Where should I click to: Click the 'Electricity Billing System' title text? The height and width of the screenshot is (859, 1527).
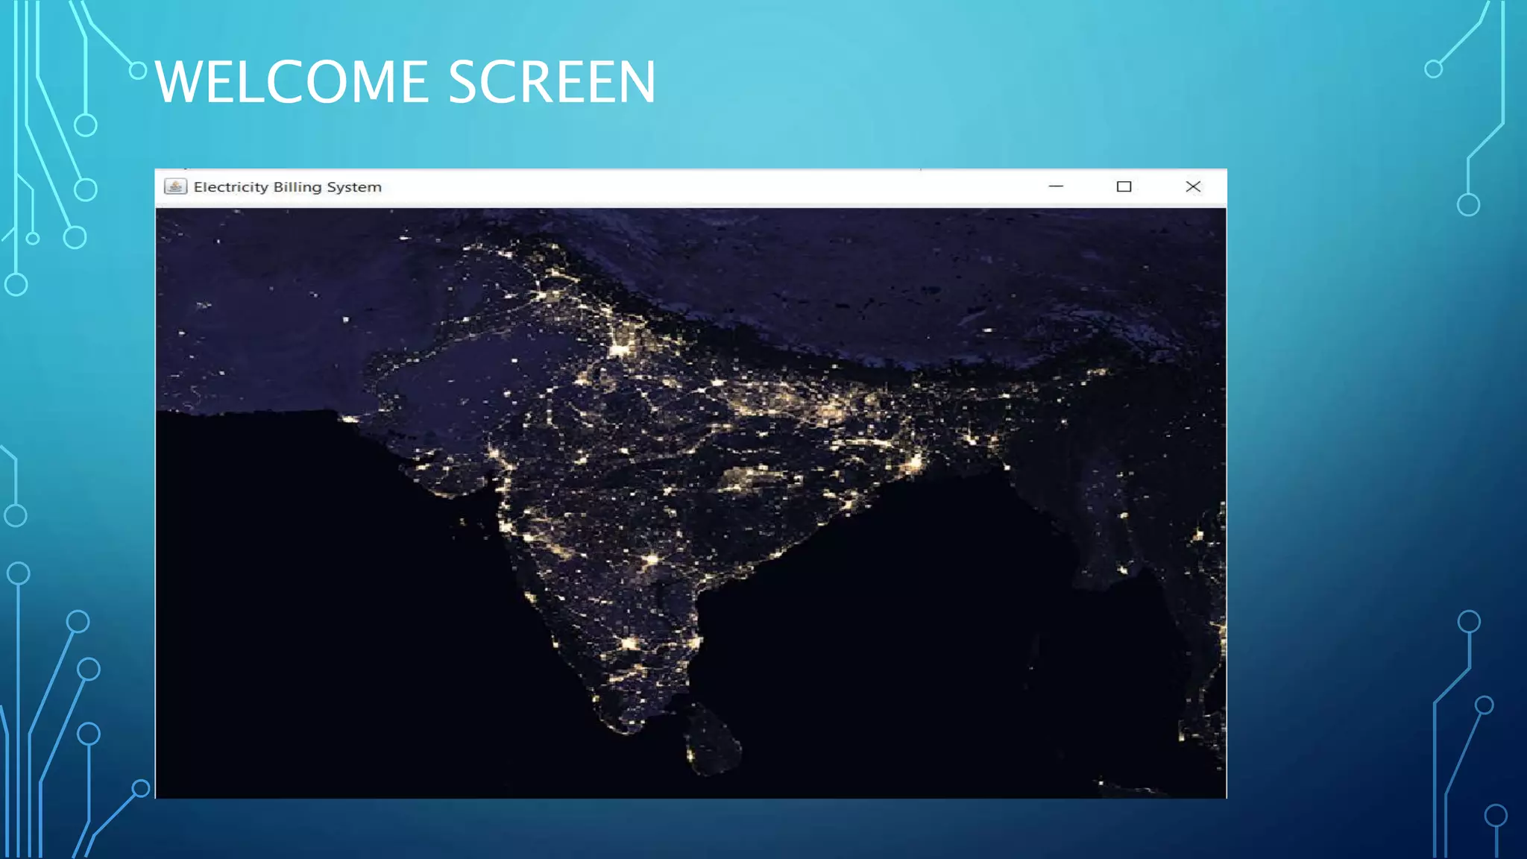point(287,187)
